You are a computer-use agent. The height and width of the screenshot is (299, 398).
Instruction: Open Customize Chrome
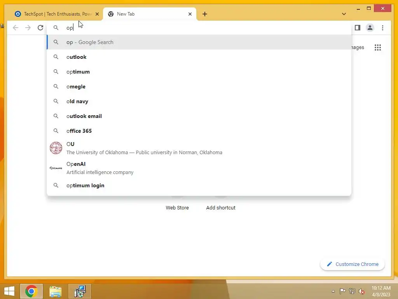pyautogui.click(x=353, y=264)
